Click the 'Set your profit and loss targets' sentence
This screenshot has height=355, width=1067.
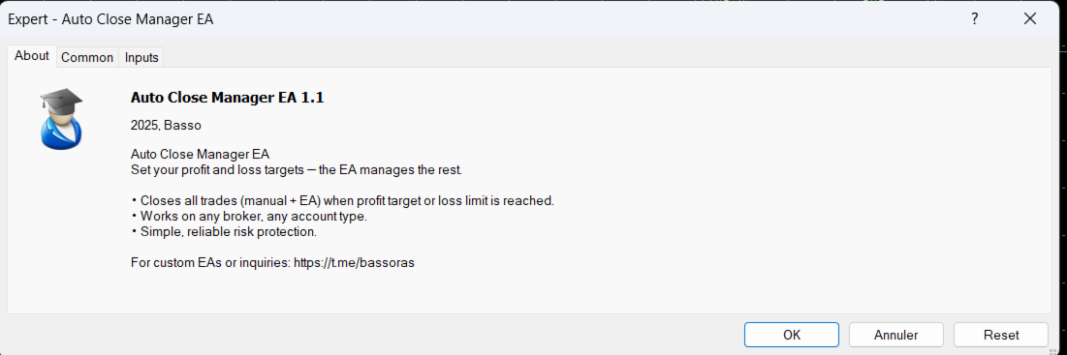pyautogui.click(x=296, y=169)
